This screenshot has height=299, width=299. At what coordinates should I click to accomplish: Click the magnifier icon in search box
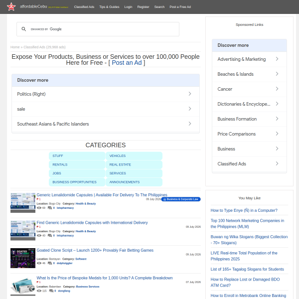[23, 29]
